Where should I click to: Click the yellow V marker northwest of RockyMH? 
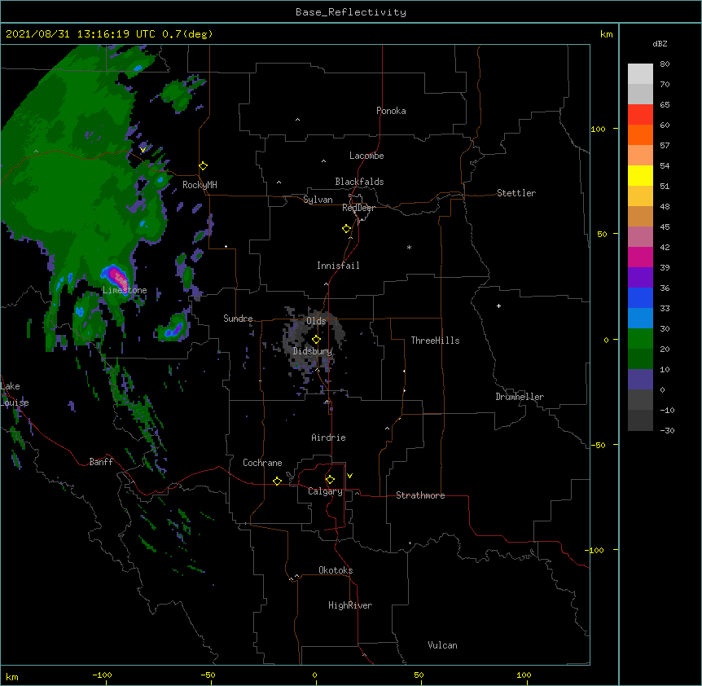coord(143,150)
